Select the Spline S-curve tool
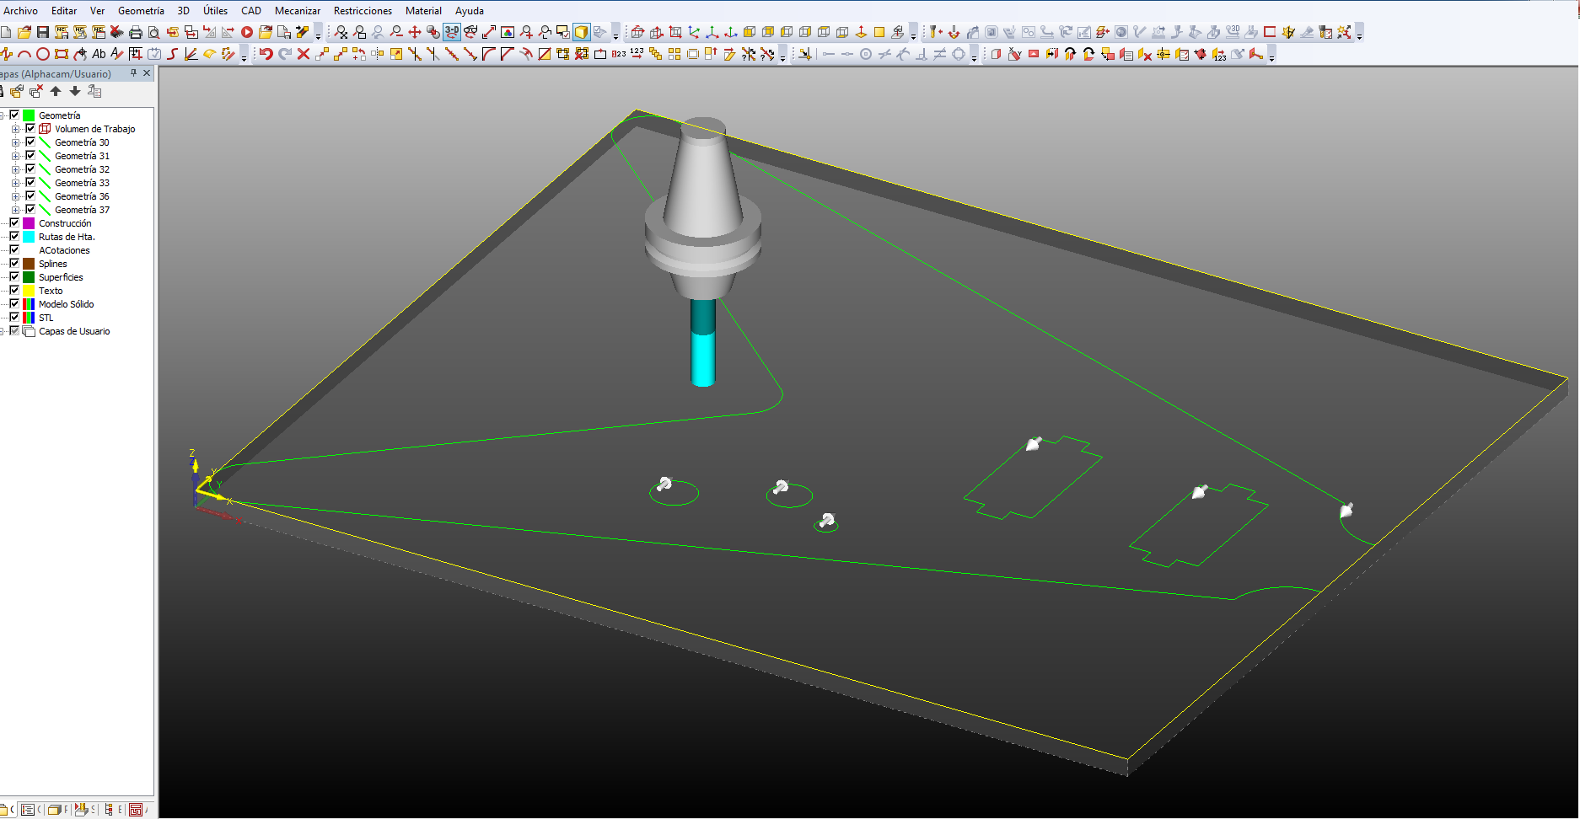 click(x=173, y=54)
